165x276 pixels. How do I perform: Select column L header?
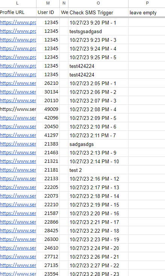(18, 3)
